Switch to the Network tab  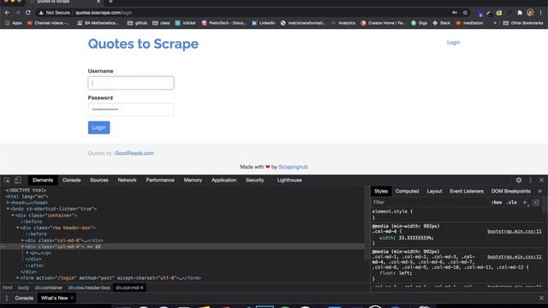pyautogui.click(x=128, y=181)
